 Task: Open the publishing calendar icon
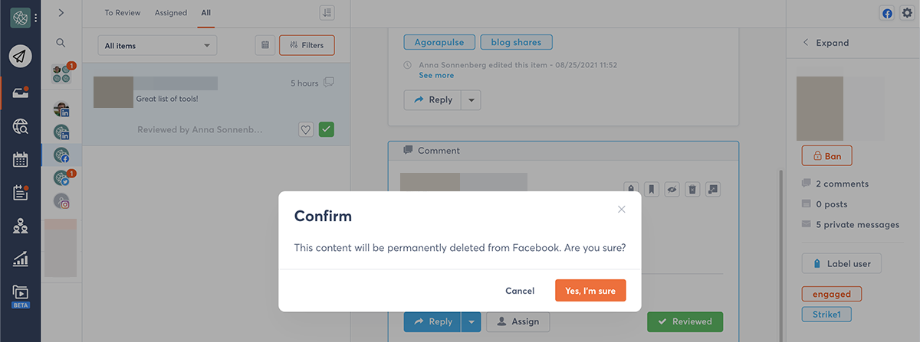(21, 160)
